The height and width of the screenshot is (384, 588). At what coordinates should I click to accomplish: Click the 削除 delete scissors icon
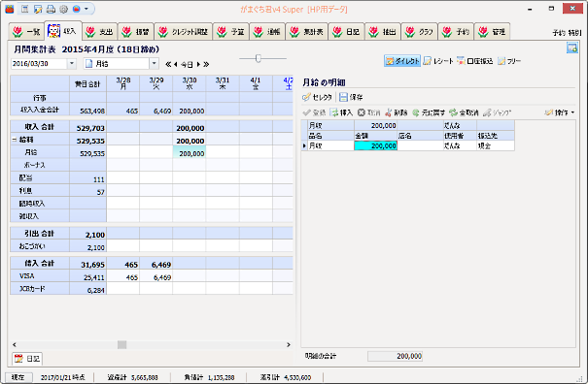coord(389,112)
